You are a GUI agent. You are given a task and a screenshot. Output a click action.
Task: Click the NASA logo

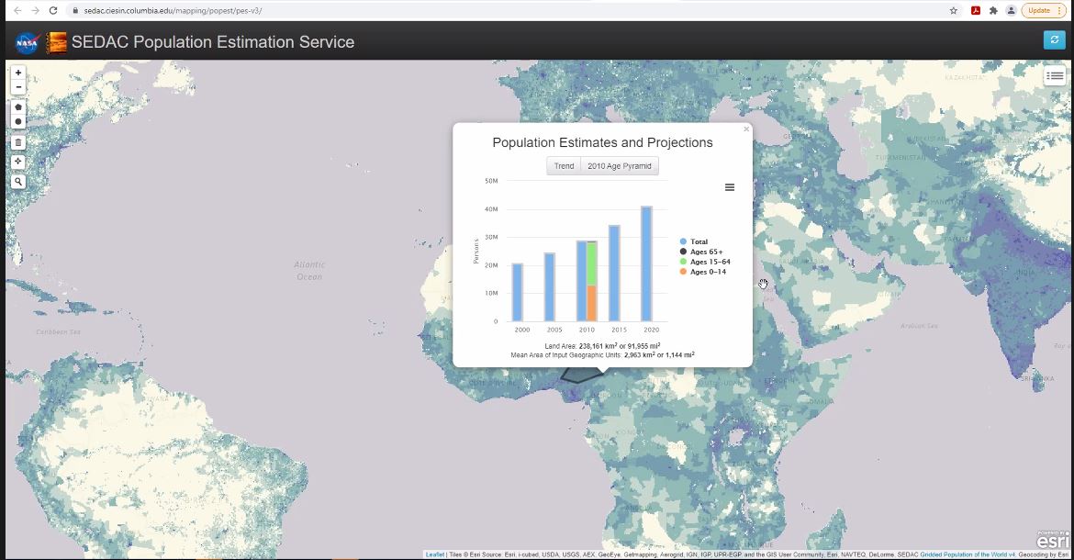(28, 42)
